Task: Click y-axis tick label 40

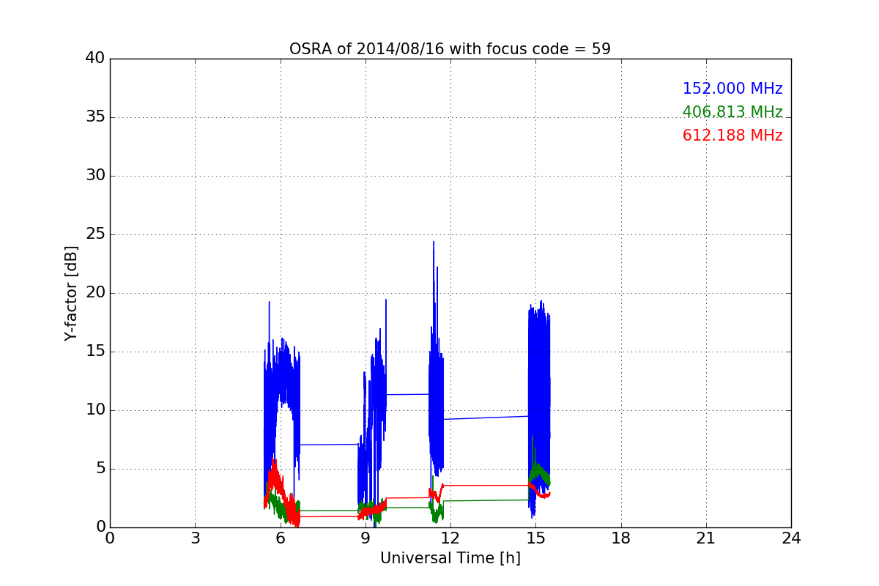Action: tap(94, 59)
